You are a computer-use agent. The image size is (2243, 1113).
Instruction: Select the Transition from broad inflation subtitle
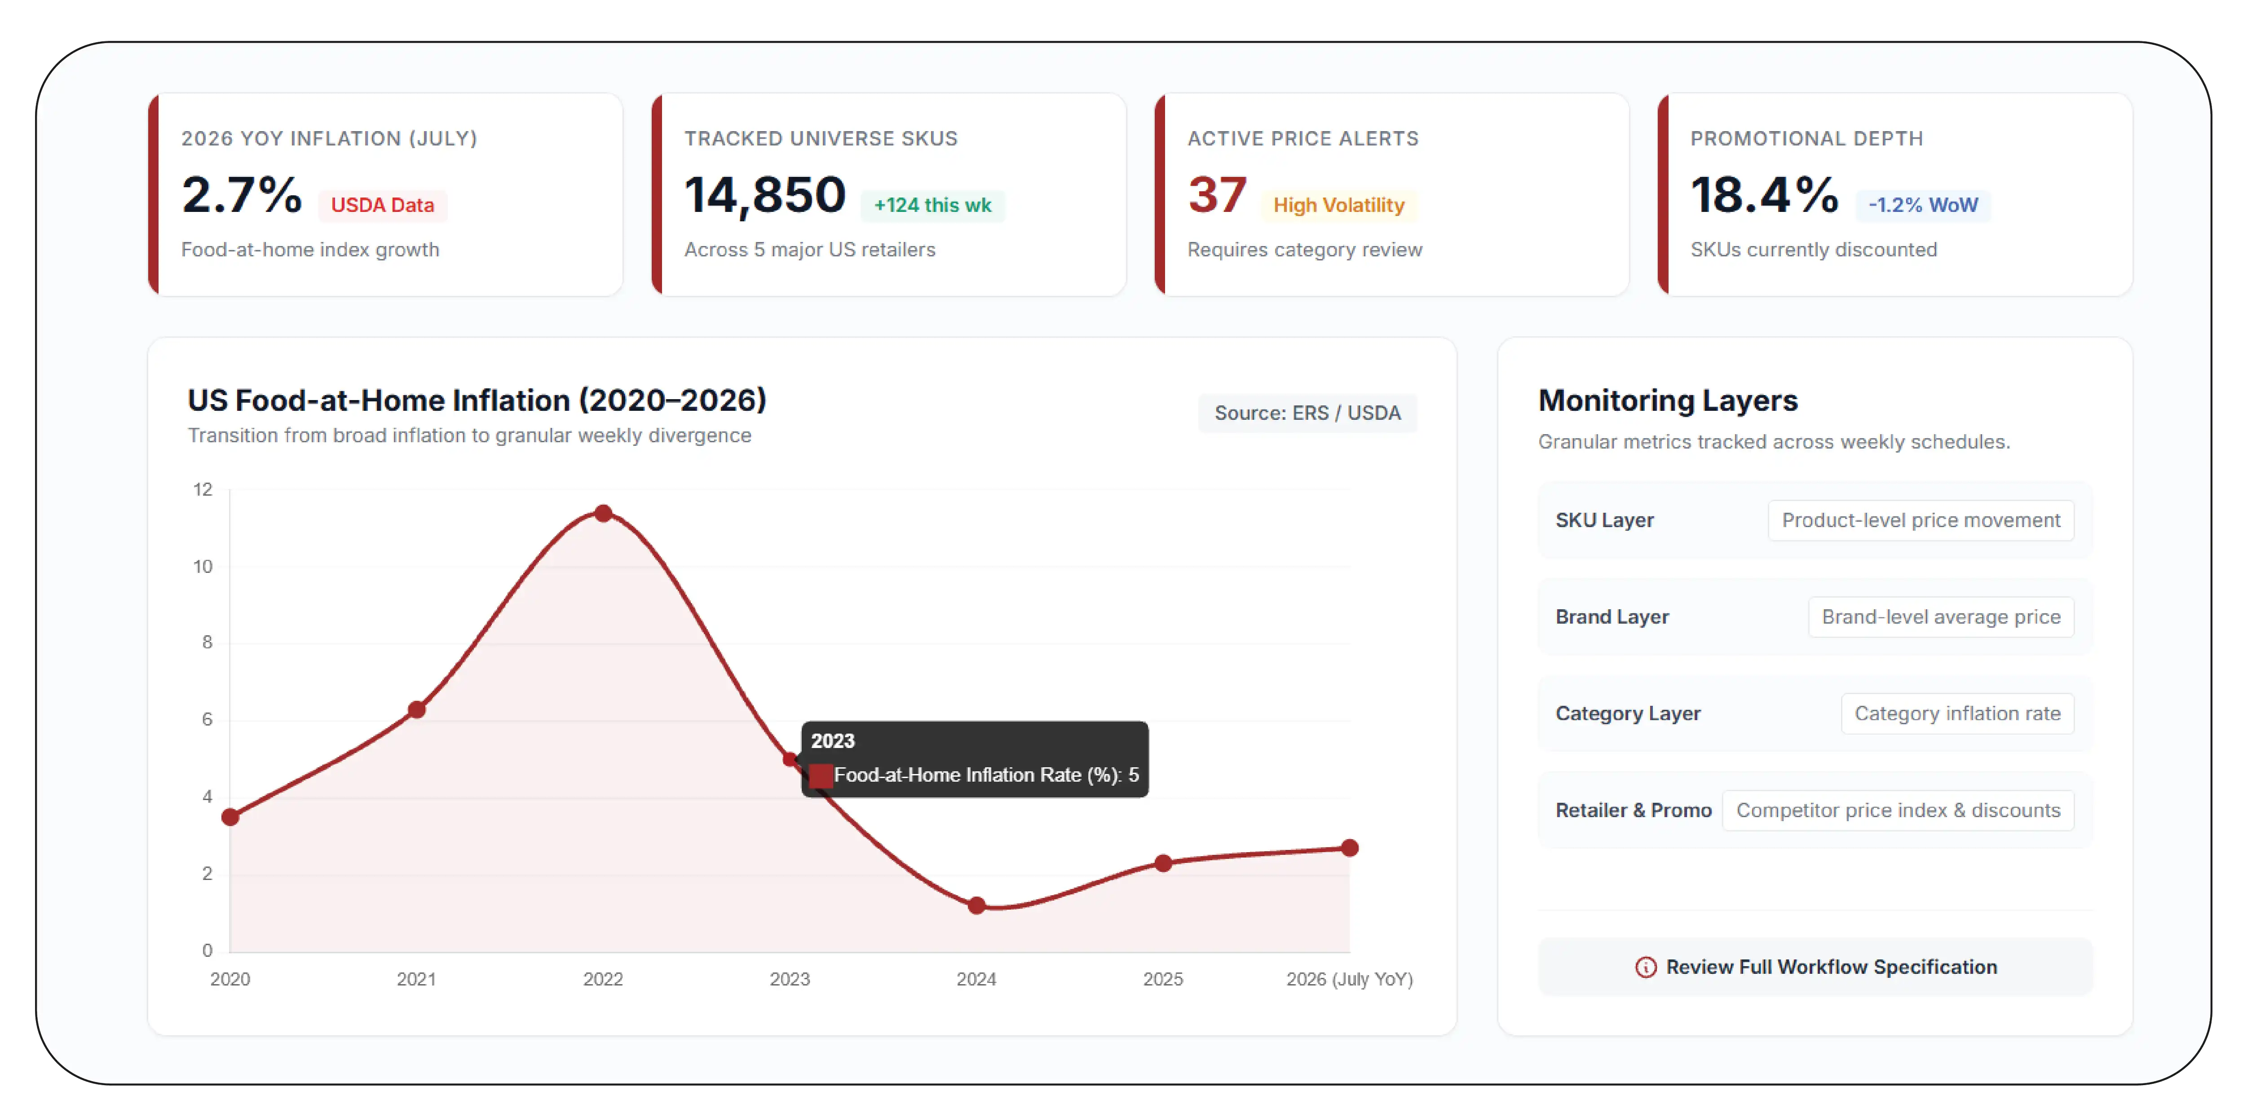coord(469,435)
